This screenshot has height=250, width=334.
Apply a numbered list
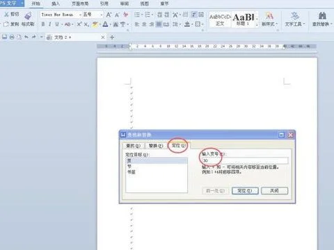click(148, 15)
